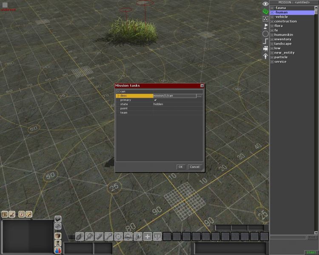The height and width of the screenshot is (255, 319).
Task: Click the gray square at top-left corner
Action: 5,5
